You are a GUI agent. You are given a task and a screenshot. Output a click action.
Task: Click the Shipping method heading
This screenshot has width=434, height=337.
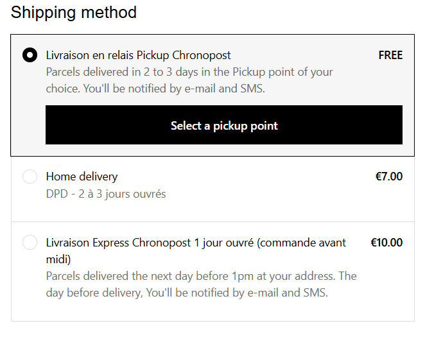click(x=74, y=12)
